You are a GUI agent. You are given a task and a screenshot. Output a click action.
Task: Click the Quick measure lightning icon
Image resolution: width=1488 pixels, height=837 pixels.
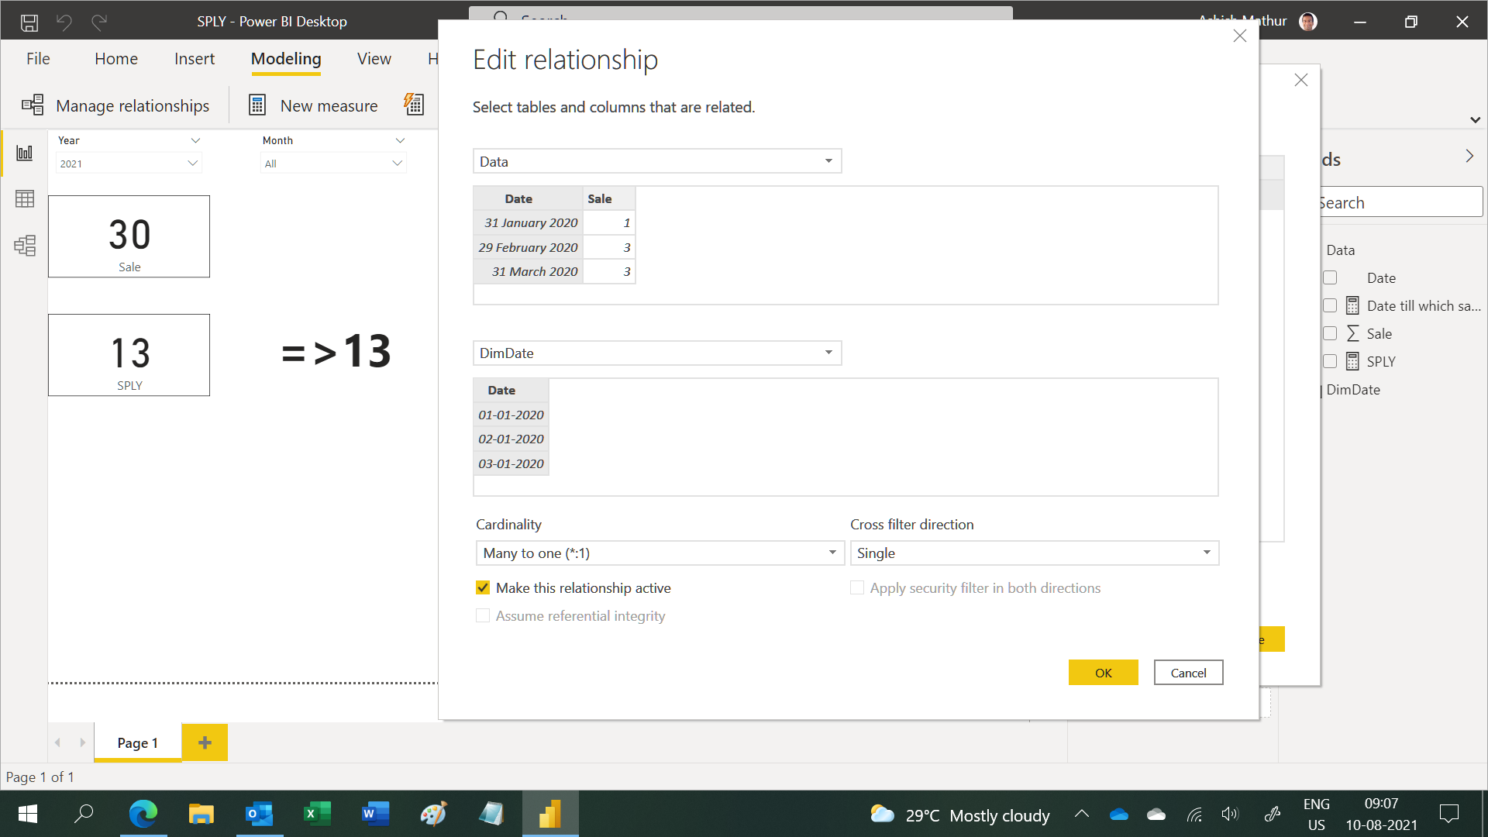415,105
